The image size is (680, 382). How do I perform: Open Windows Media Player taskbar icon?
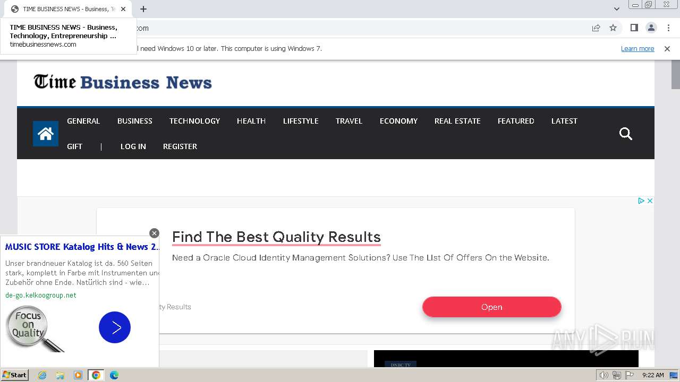click(78, 375)
